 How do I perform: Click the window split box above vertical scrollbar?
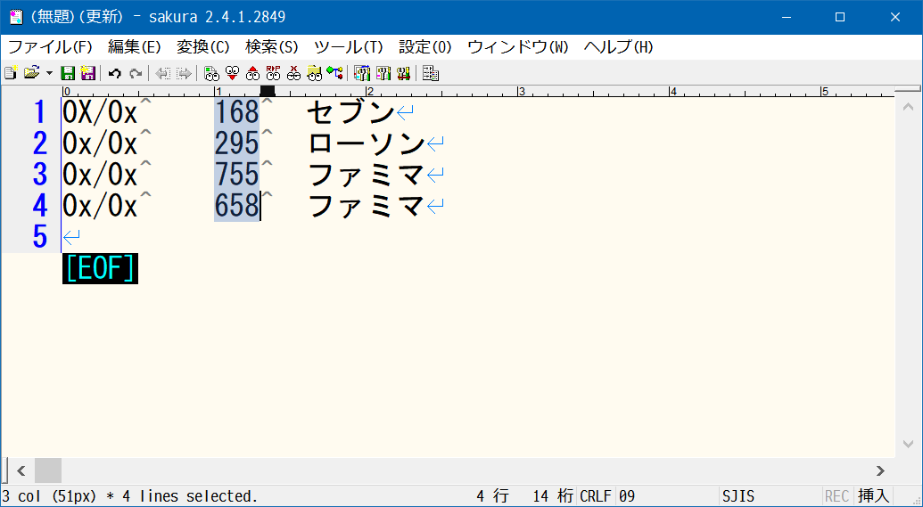tap(908, 90)
